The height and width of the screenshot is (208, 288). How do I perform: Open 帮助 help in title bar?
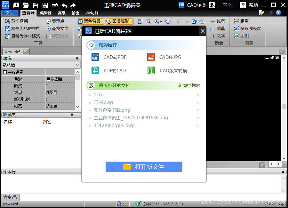(x=249, y=5)
